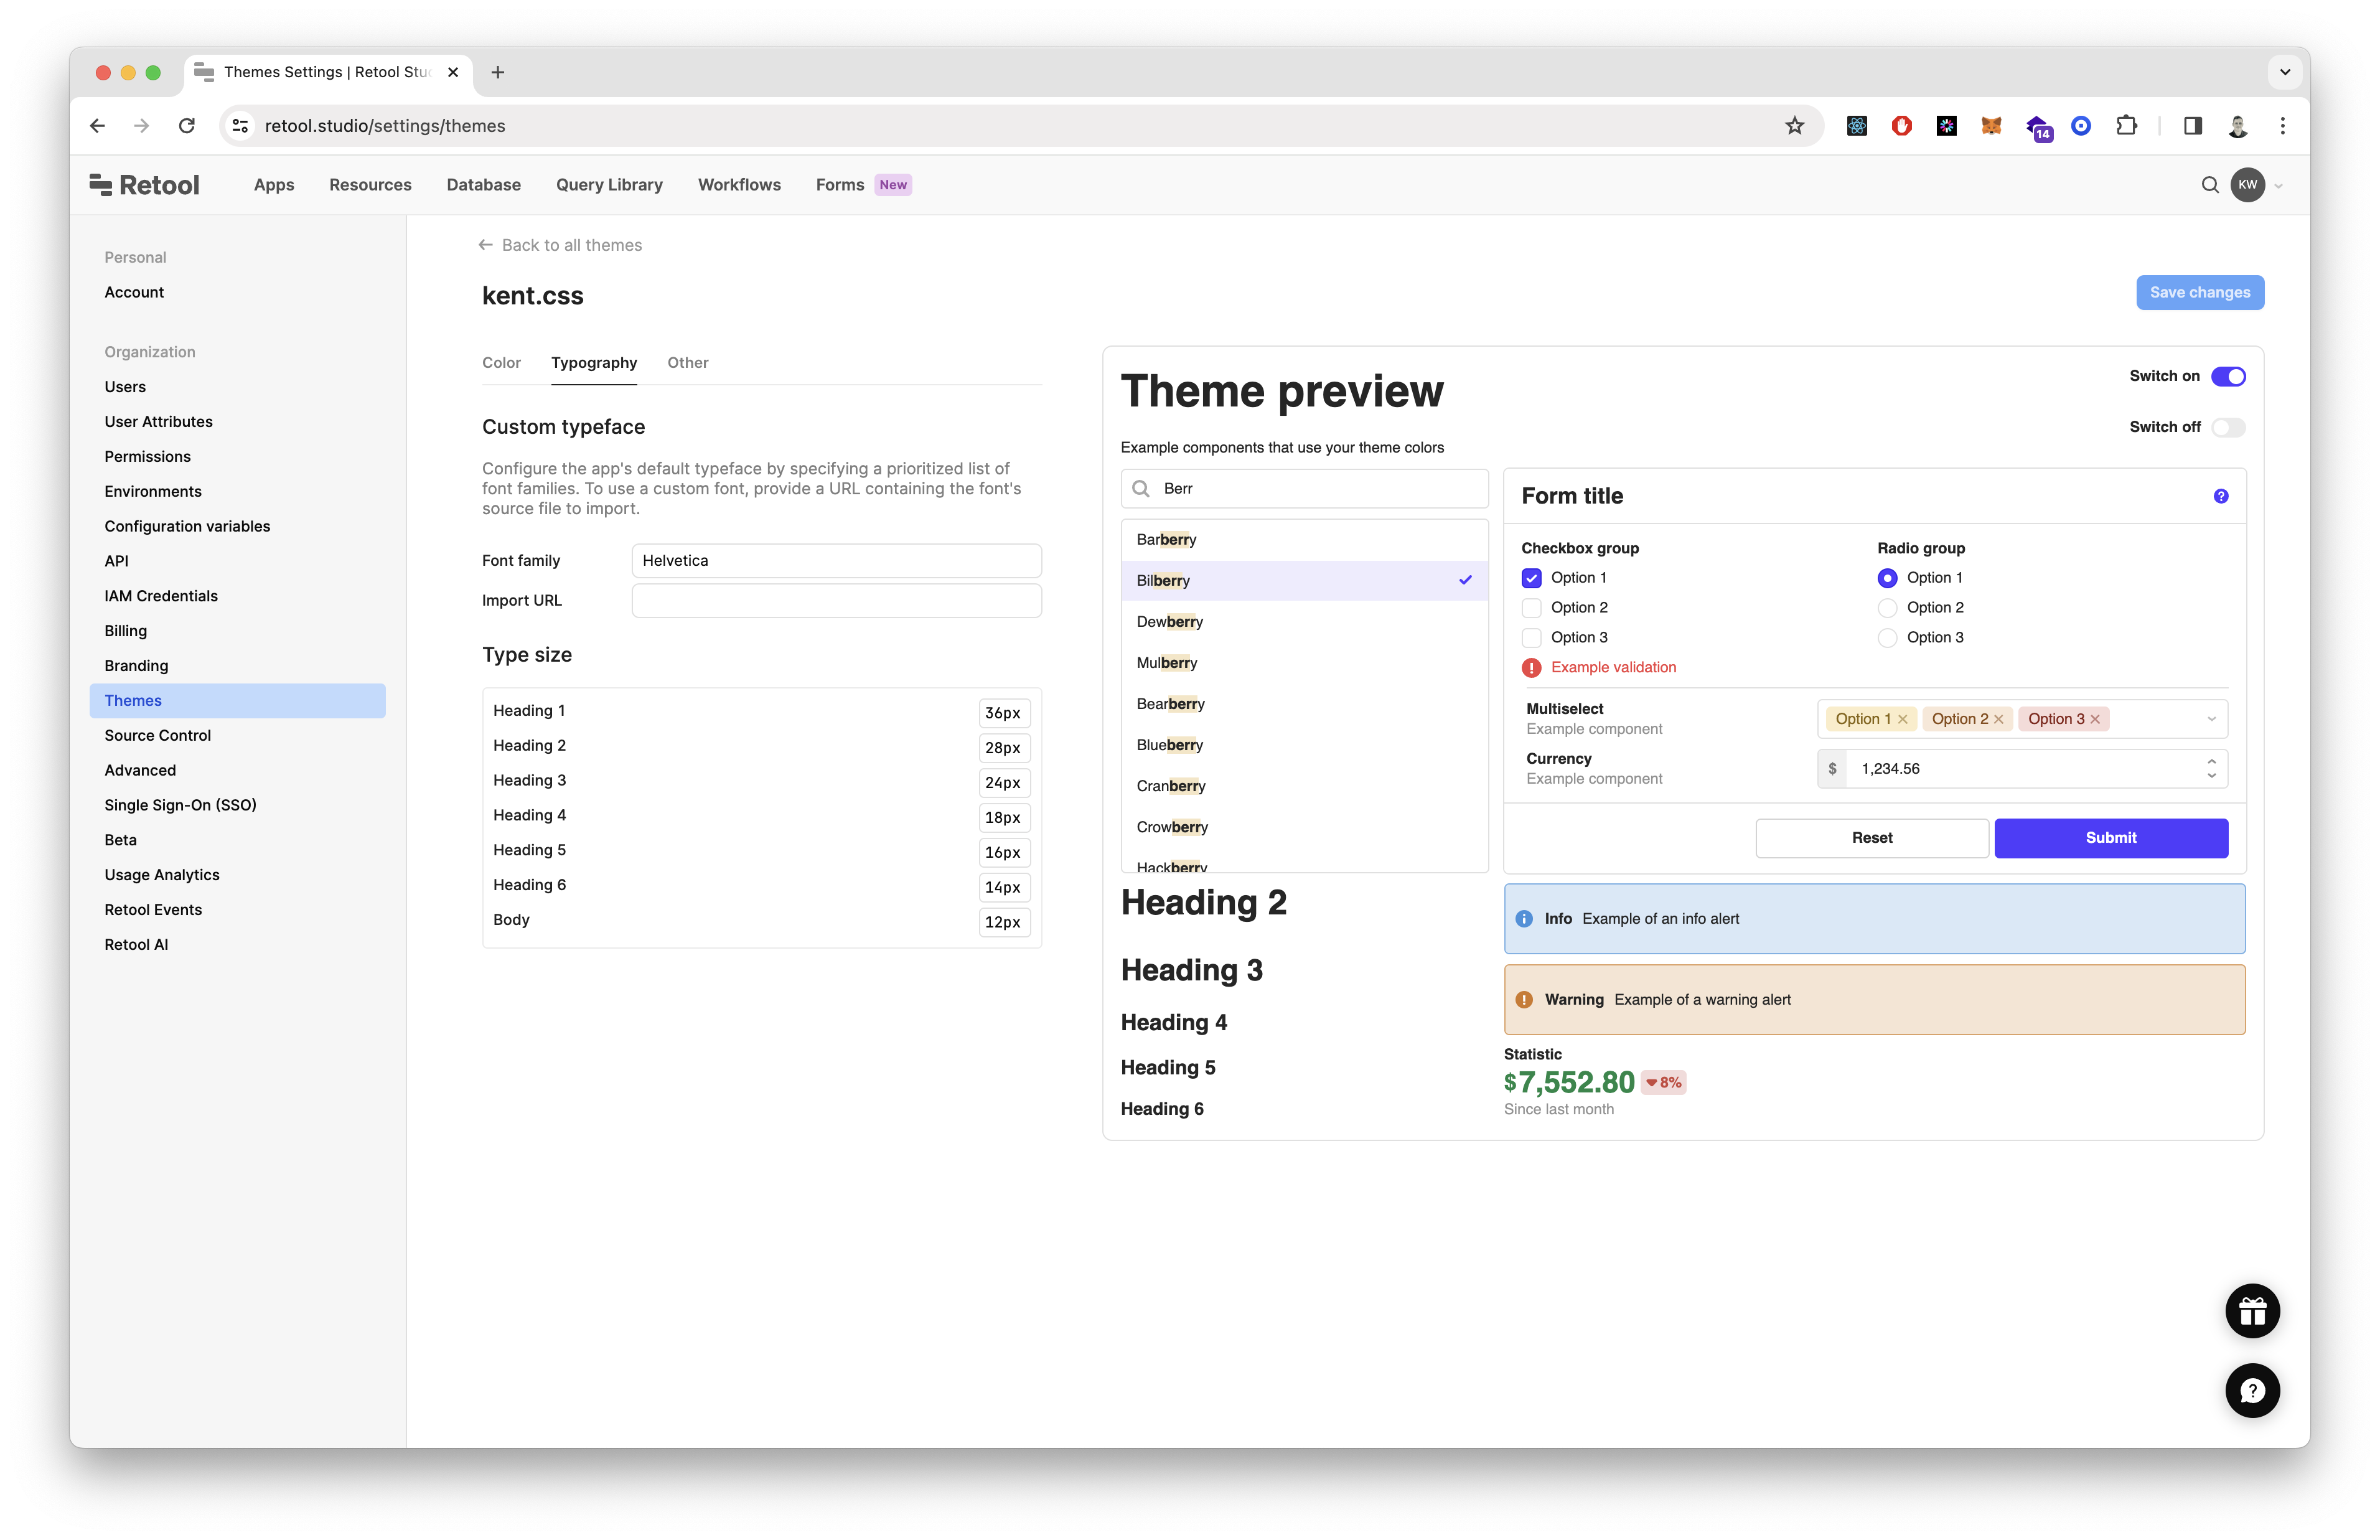2380x1540 pixels.
Task: Switch to the Color tab
Action: (501, 363)
